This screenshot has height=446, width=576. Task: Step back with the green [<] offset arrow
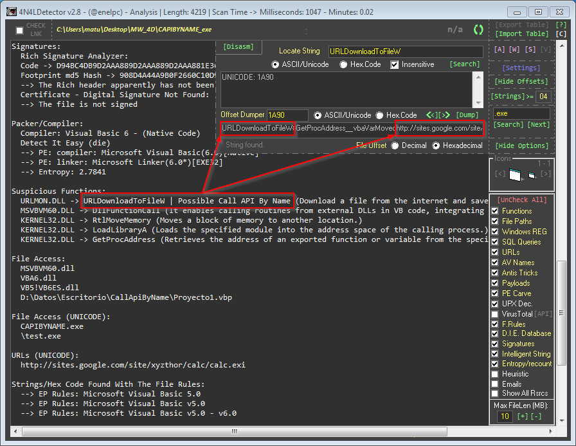[431, 115]
